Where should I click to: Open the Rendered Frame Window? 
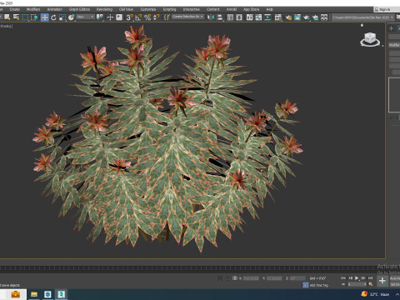click(297, 17)
